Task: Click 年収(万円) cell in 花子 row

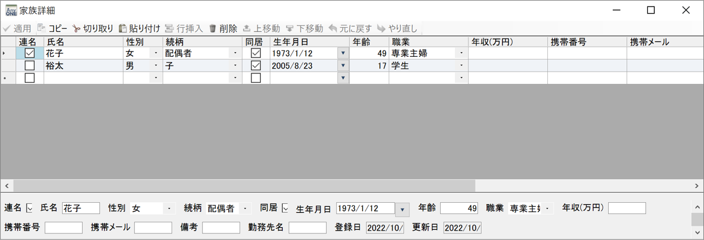Action: (x=508, y=53)
